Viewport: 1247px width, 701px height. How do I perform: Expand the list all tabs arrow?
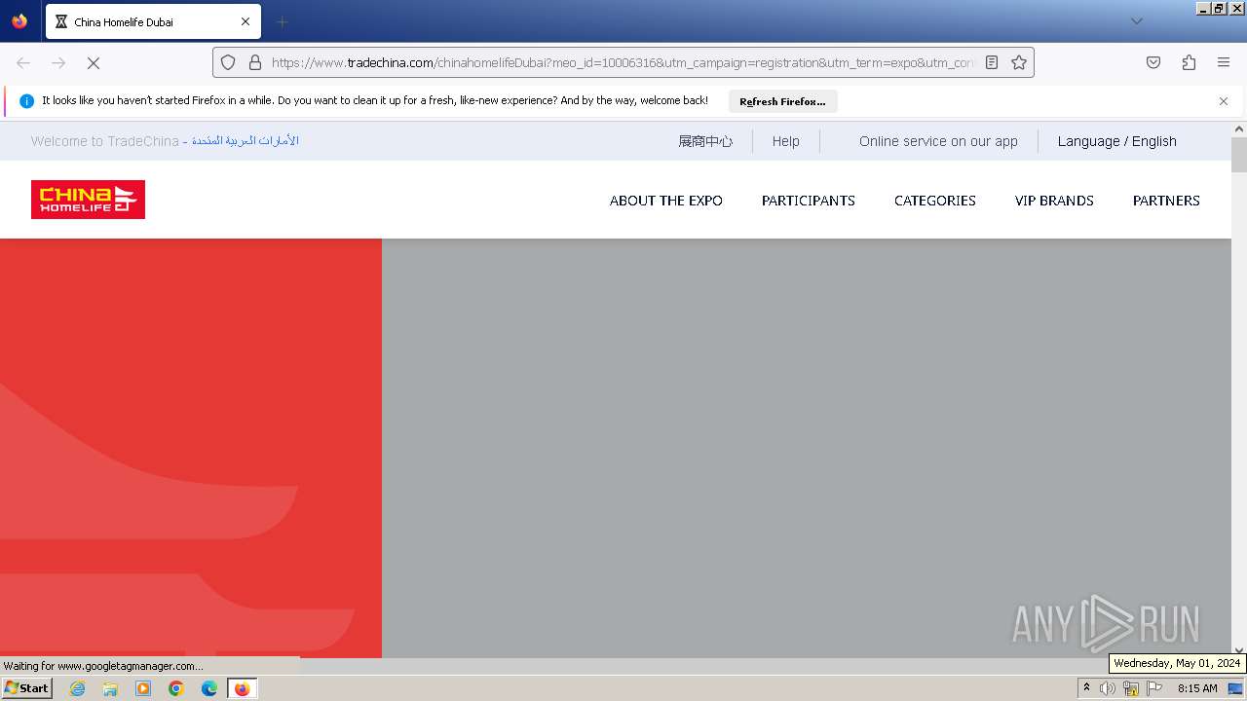1136,21
